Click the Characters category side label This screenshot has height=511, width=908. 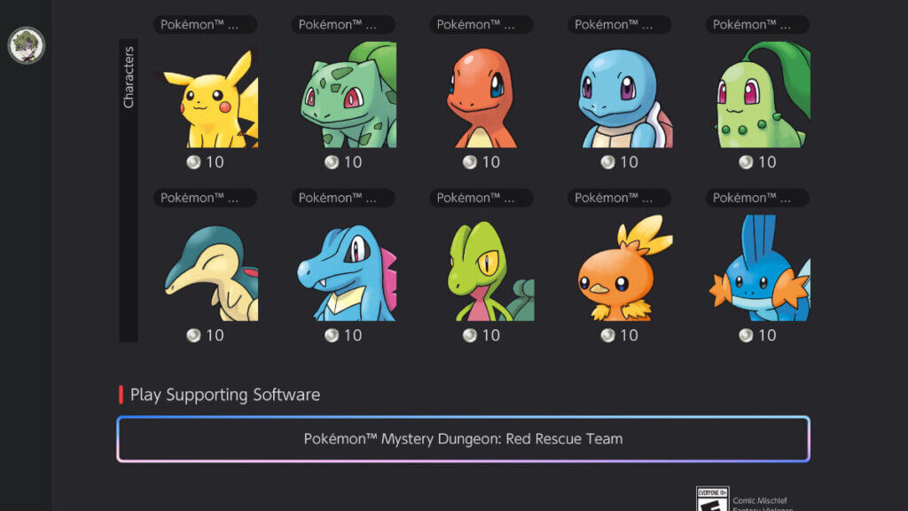(129, 78)
